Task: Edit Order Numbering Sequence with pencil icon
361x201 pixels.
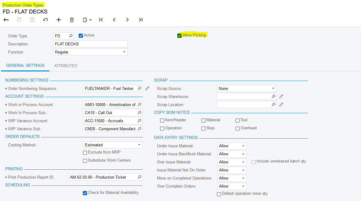Action: click(147, 88)
